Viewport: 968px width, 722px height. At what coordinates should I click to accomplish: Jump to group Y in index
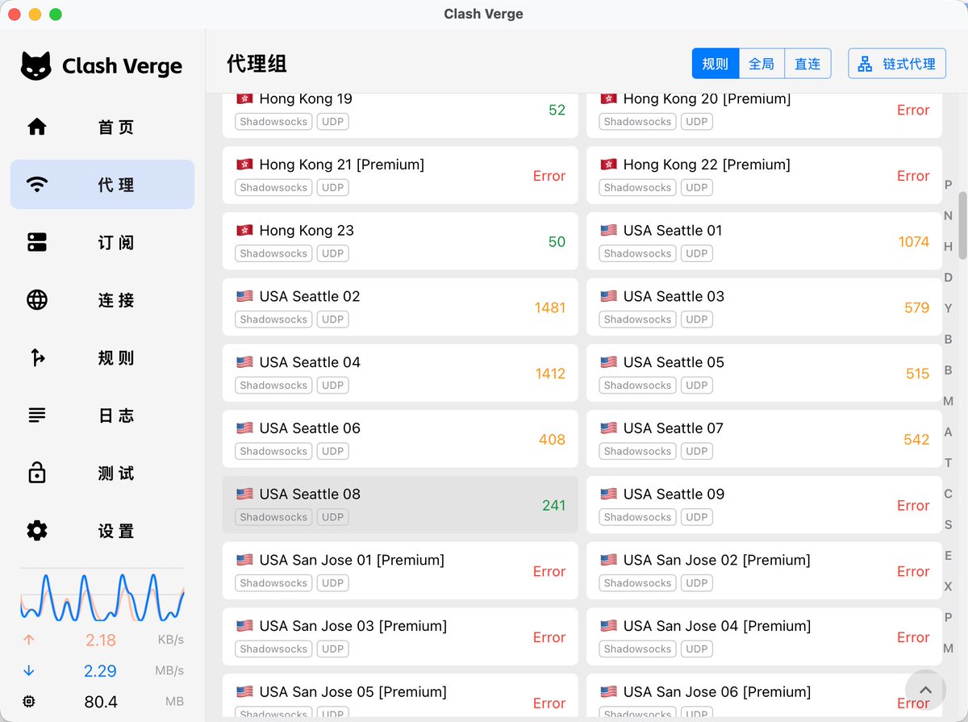click(949, 308)
